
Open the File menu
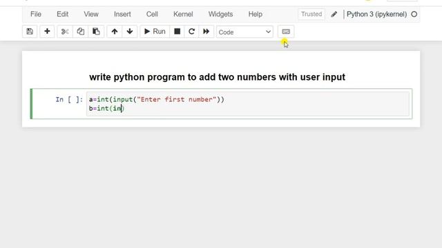coord(36,14)
